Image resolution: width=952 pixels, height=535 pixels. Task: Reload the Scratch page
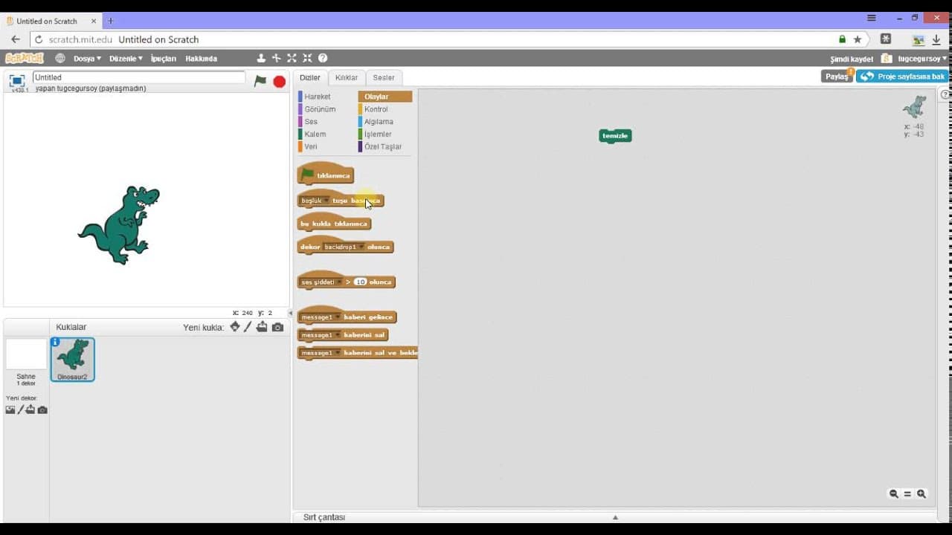coord(39,39)
